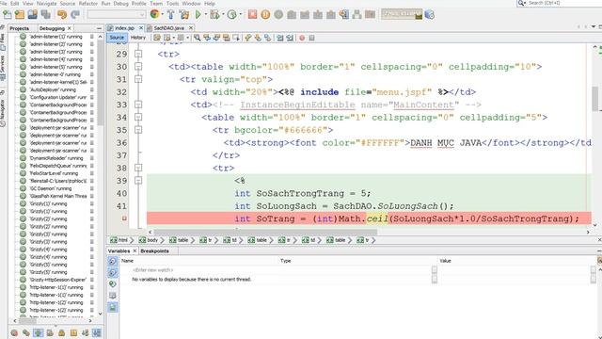Click the first icon in Debugging bottom toolbar
602x339 pixels.
(x=14, y=332)
